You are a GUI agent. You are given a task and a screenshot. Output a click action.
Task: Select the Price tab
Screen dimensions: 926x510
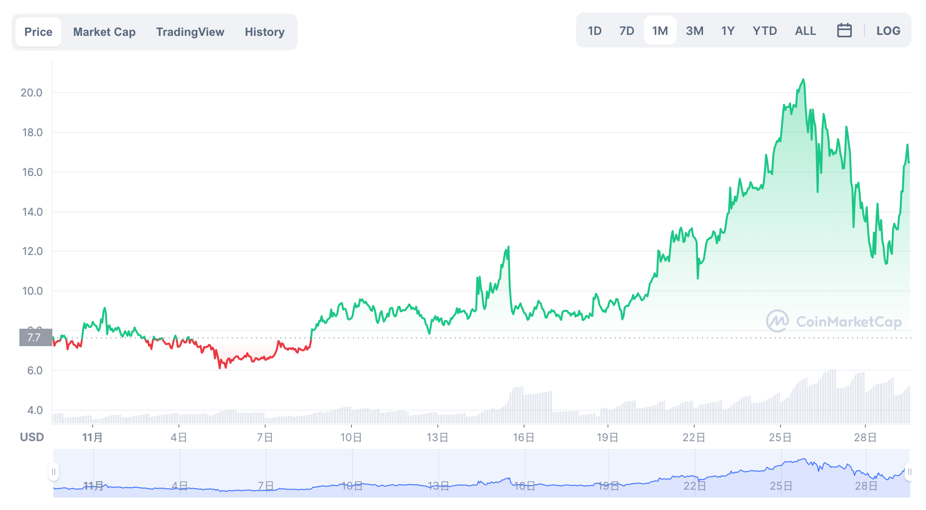coord(38,32)
